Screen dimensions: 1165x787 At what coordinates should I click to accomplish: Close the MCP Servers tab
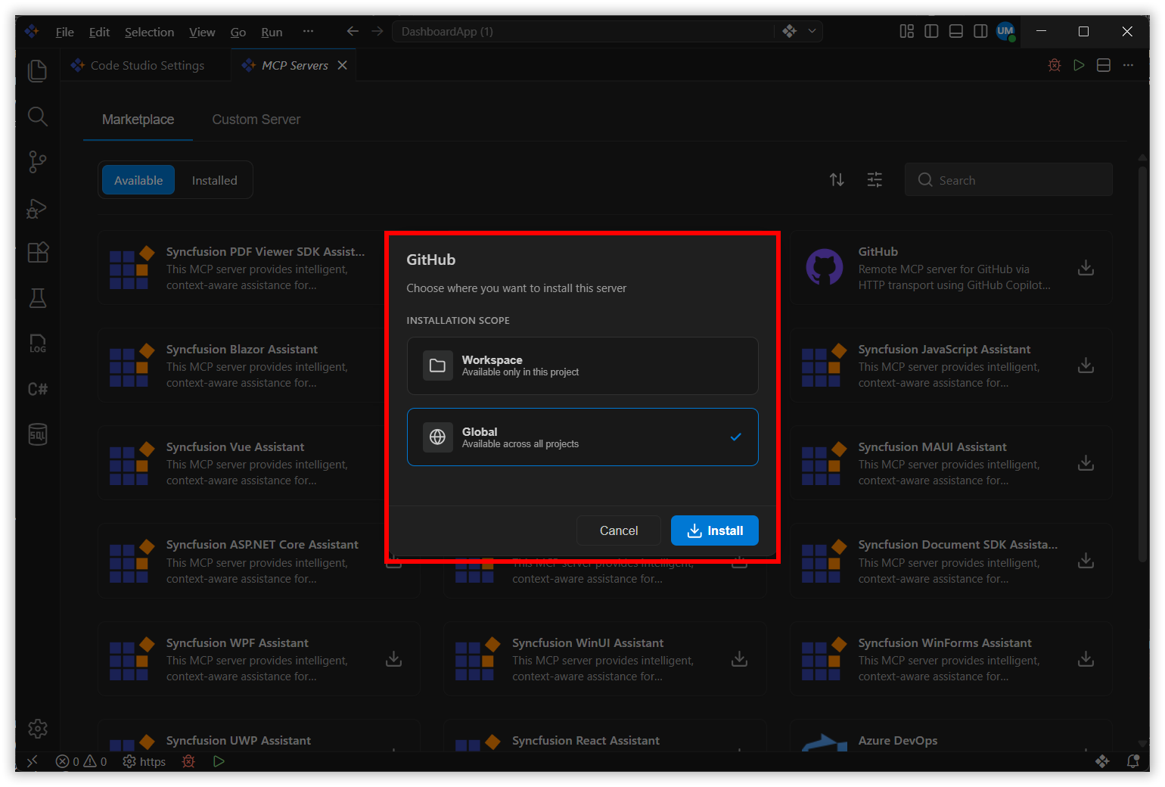pyautogui.click(x=343, y=65)
